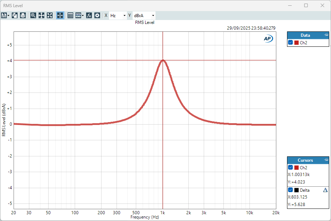
Task: Click the red Ch2 color swatch in Data
Action: point(296,42)
